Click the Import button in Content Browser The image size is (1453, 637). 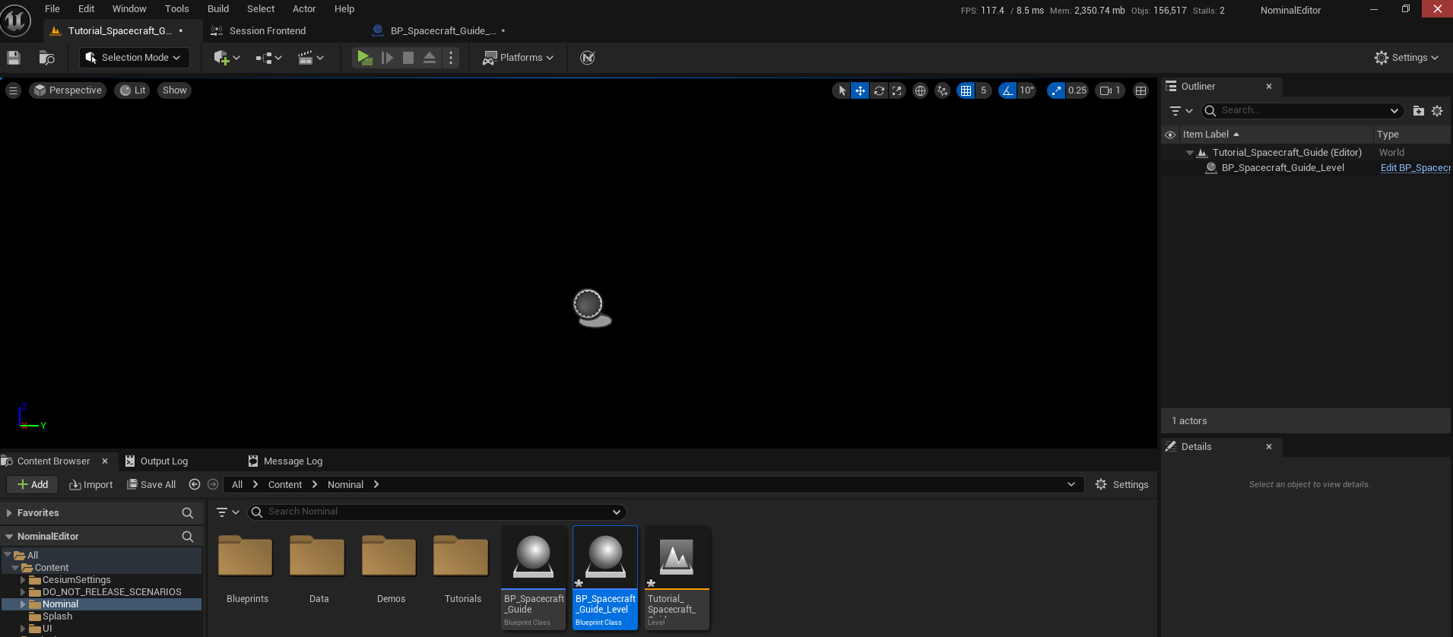tap(90, 485)
